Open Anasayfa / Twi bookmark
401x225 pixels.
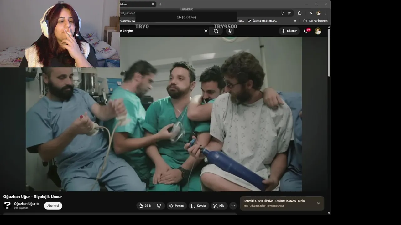click(x=128, y=21)
